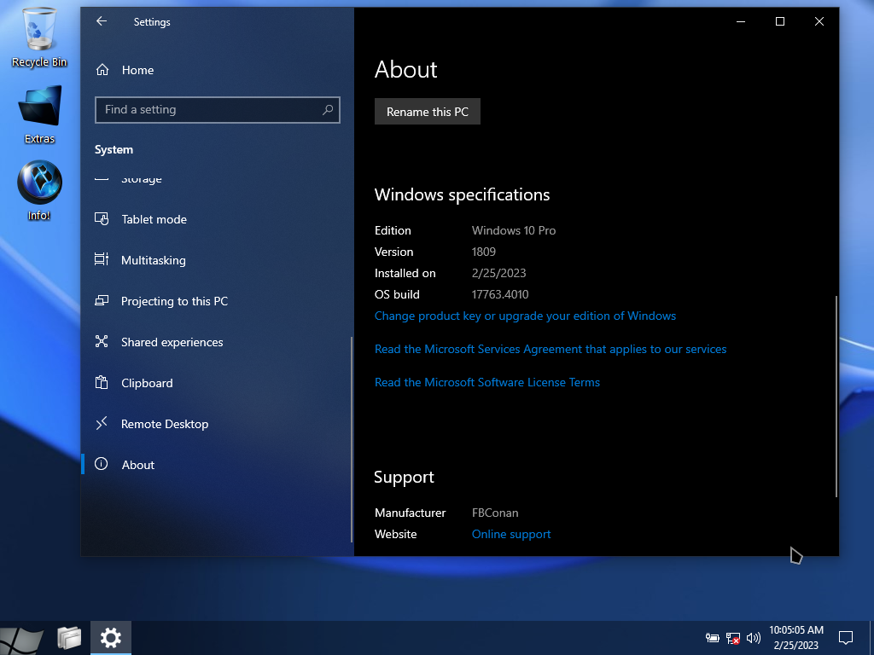Open Remote Desktop settings
This screenshot has height=655, width=874.
[218, 424]
